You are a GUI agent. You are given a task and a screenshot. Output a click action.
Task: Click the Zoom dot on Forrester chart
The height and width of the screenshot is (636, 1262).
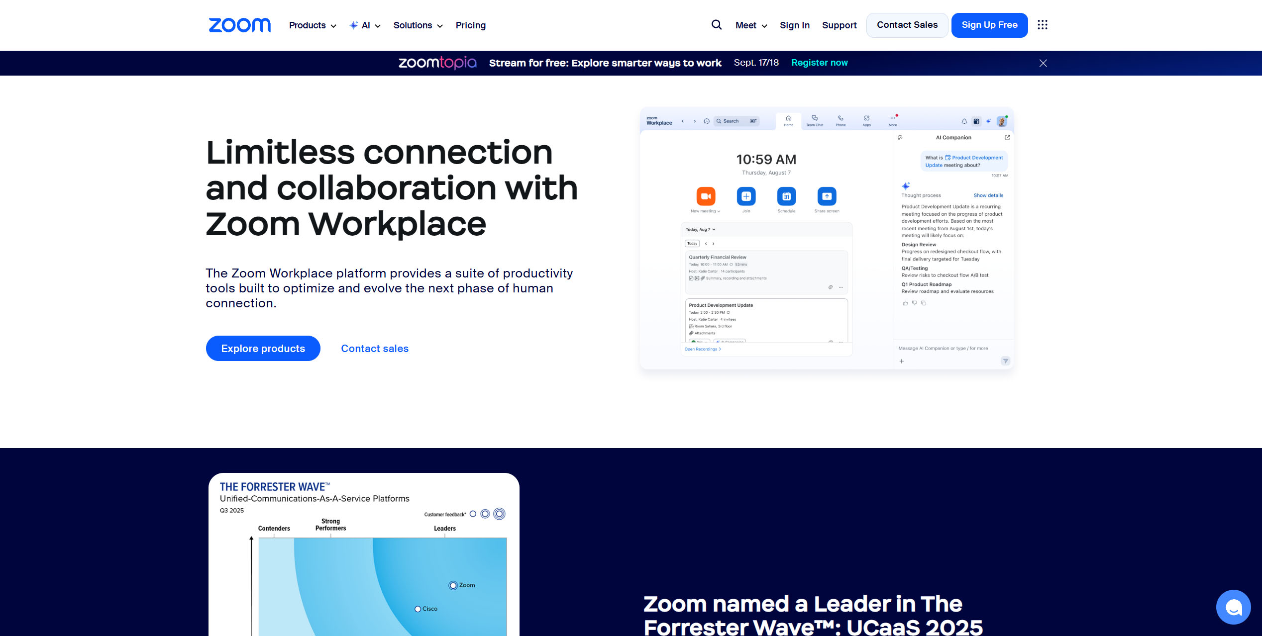(x=453, y=585)
